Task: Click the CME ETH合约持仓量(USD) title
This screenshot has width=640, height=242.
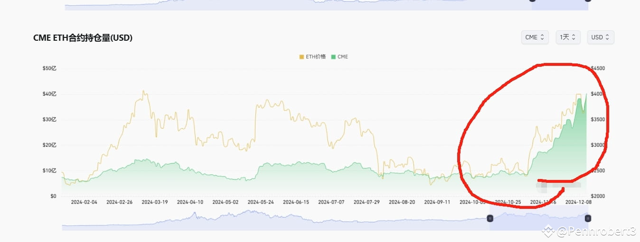Action: tap(83, 38)
